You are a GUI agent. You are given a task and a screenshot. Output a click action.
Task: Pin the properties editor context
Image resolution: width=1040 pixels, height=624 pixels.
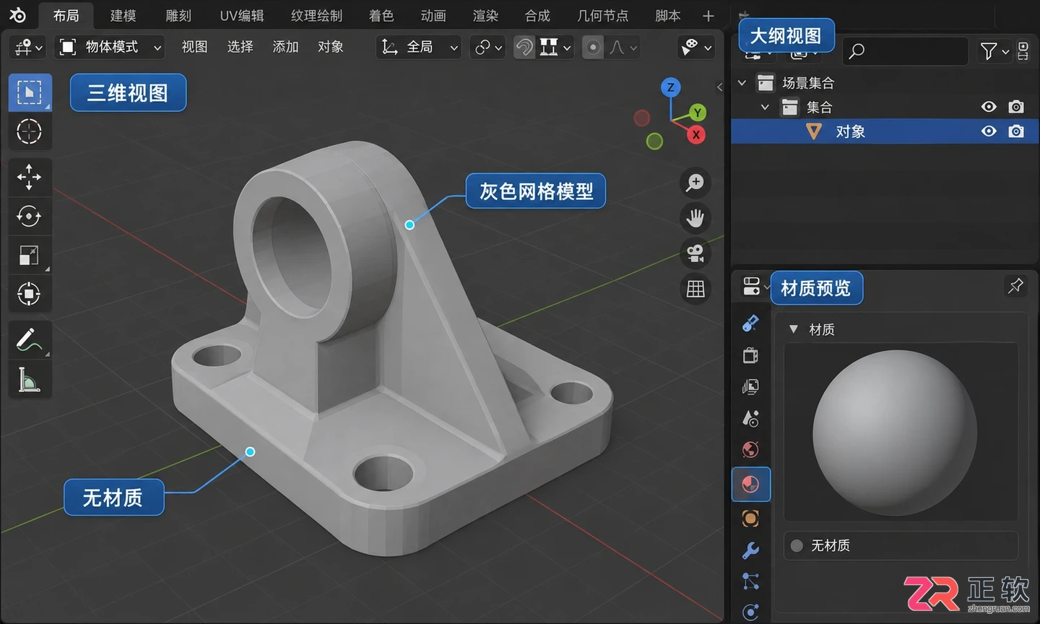pos(1015,286)
